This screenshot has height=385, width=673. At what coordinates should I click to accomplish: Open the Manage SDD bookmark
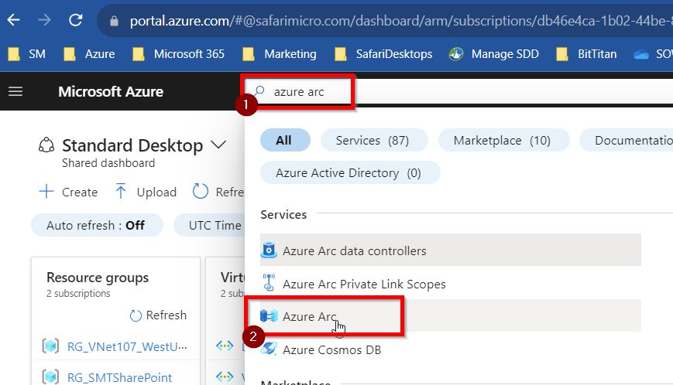point(493,54)
